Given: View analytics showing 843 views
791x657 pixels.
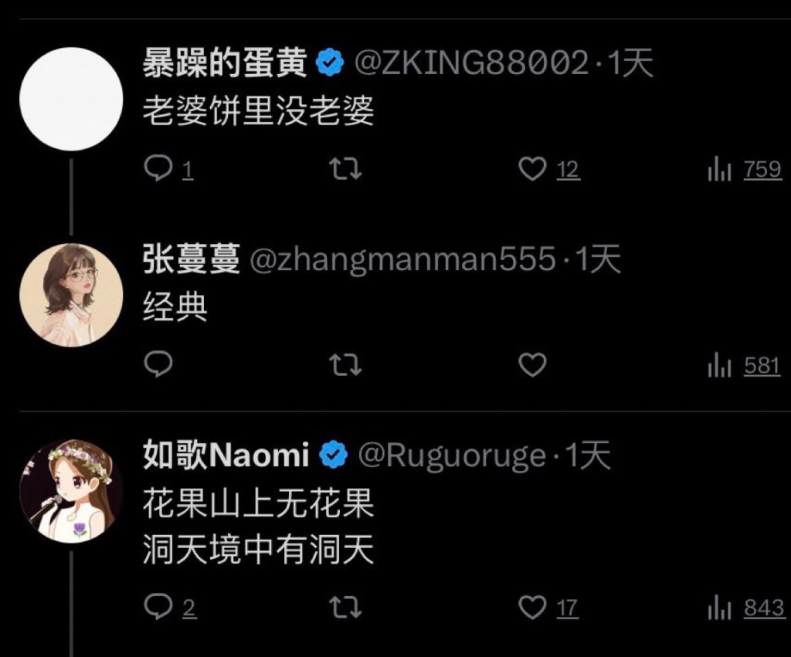Looking at the screenshot, I should tap(746, 608).
